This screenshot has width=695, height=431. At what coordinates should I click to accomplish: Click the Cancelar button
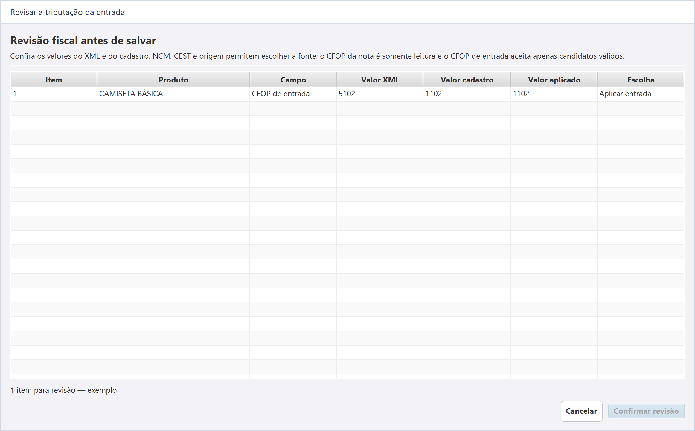[x=581, y=411]
